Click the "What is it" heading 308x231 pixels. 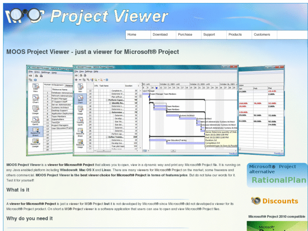(x=18, y=190)
